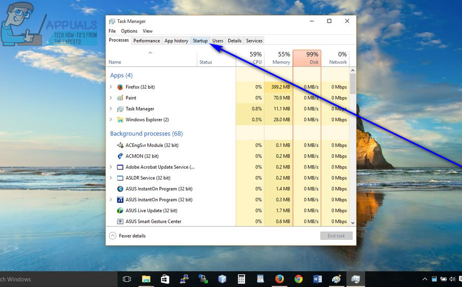Screen dimensions: 462x287
Task: Open Microsoft Word from the taskbar
Action: pyautogui.click(x=317, y=279)
